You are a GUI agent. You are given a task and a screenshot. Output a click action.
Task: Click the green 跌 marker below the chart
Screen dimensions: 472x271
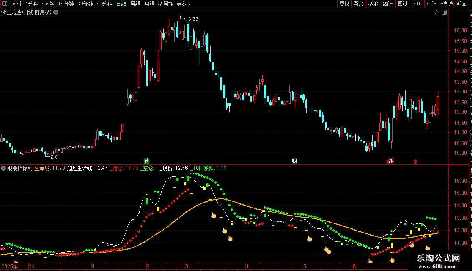pos(146,161)
